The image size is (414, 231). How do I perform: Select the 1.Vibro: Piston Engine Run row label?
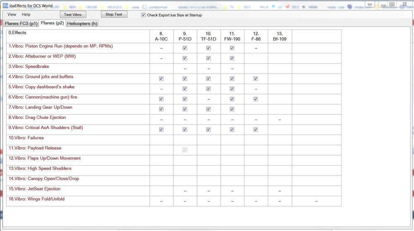point(60,46)
